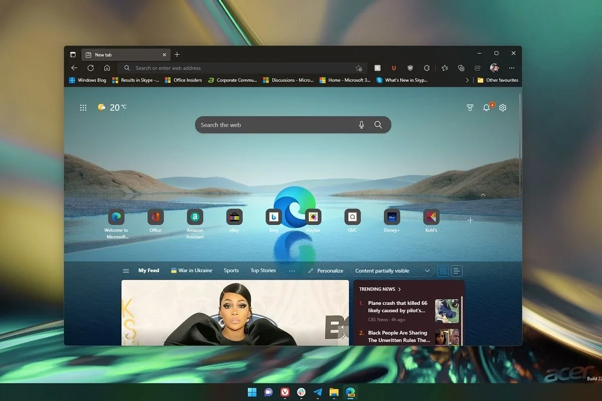Click the Microsoft Rewards icon
602x401 pixels.
click(x=470, y=107)
